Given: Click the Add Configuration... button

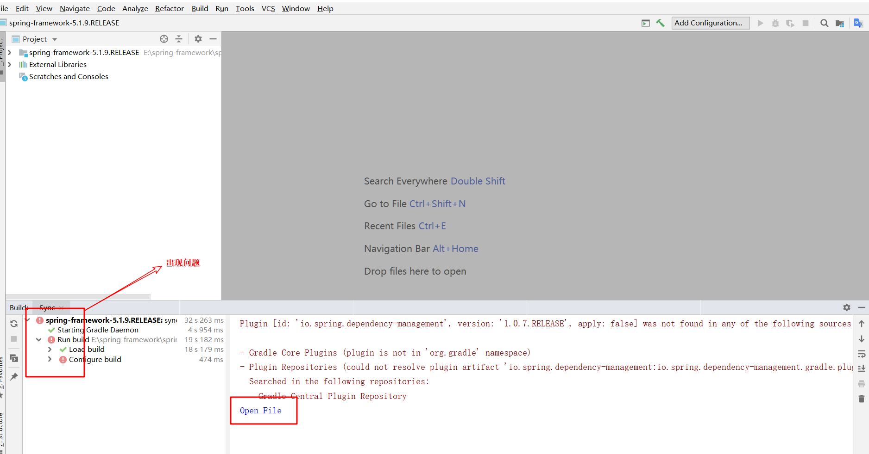Looking at the screenshot, I should [711, 23].
